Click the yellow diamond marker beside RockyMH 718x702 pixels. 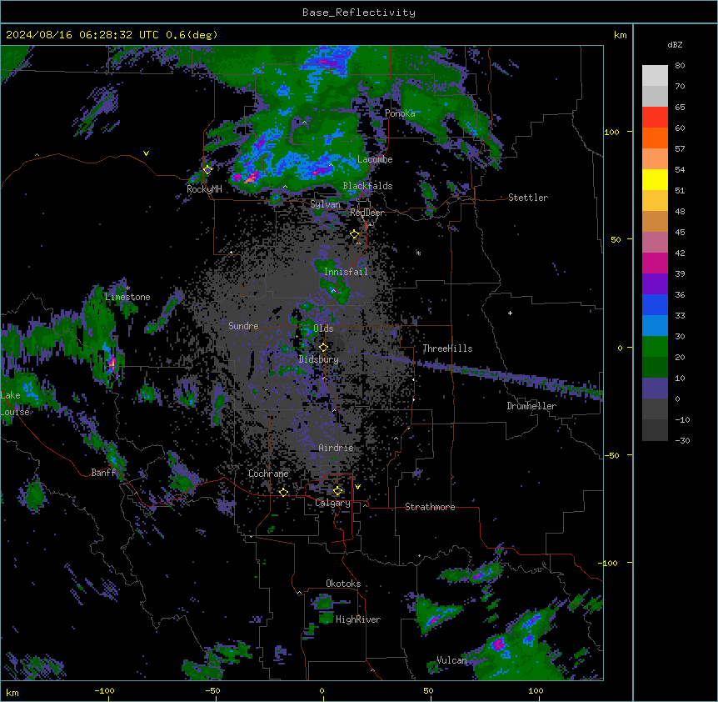(x=207, y=170)
